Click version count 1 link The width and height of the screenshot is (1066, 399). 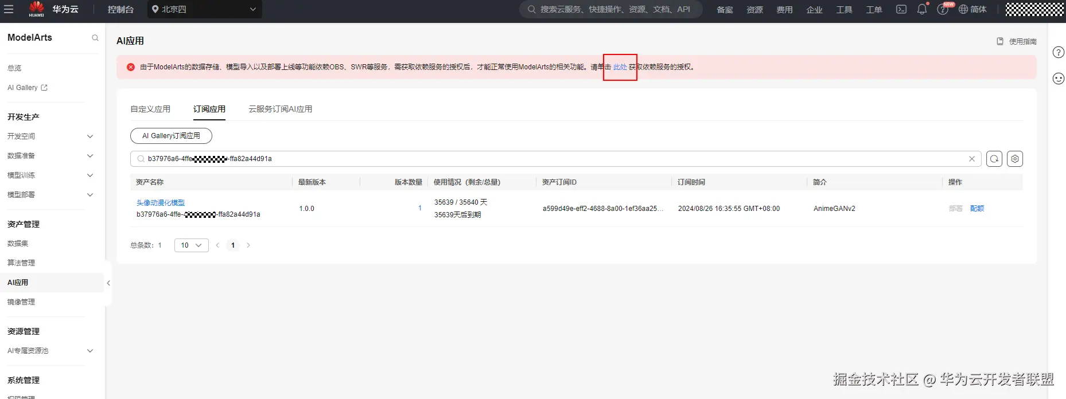(420, 208)
